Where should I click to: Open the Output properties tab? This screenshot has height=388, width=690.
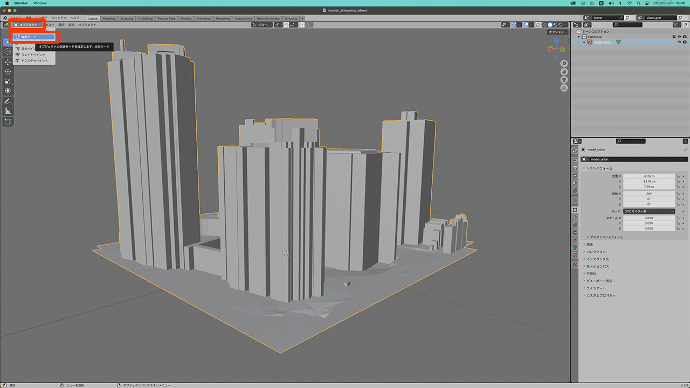point(575,168)
